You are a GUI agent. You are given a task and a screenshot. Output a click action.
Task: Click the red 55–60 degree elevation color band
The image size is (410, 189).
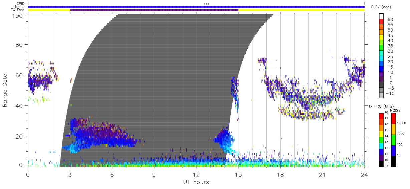(382, 22)
